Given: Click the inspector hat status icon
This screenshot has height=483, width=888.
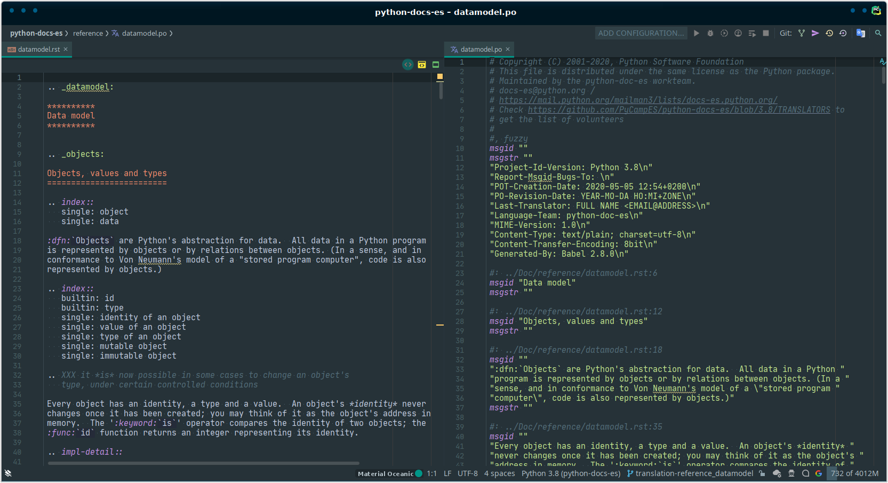Looking at the screenshot, I should (x=791, y=473).
